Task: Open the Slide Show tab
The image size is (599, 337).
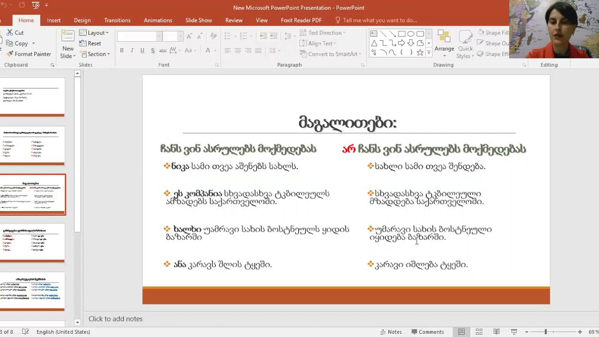Action: pyautogui.click(x=198, y=20)
